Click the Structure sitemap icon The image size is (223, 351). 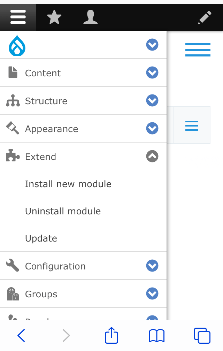click(x=12, y=100)
